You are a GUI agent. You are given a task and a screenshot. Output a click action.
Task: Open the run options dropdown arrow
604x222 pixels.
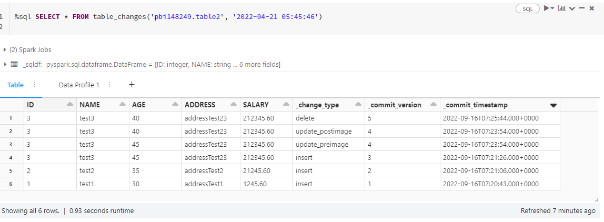tap(552, 8)
